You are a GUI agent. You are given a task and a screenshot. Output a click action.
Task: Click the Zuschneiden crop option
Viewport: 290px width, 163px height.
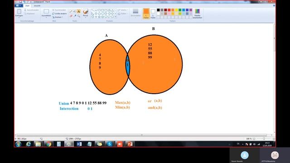pos(59,10)
